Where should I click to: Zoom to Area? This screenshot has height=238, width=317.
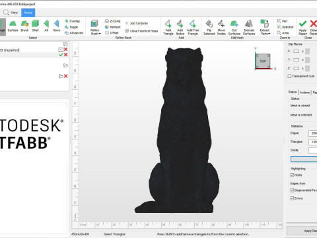tap(283, 33)
